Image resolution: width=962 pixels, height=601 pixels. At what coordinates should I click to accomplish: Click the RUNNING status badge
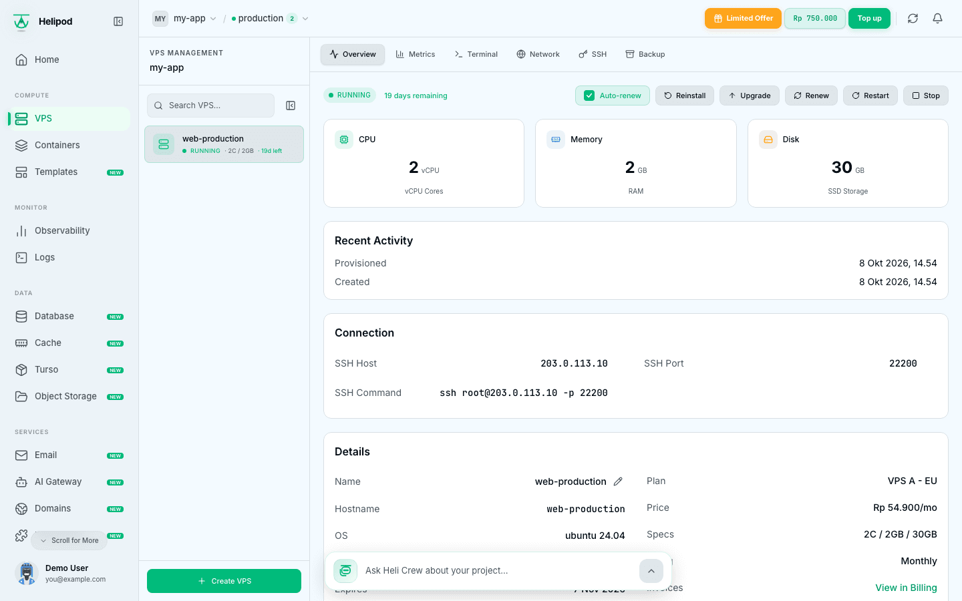[x=349, y=95]
